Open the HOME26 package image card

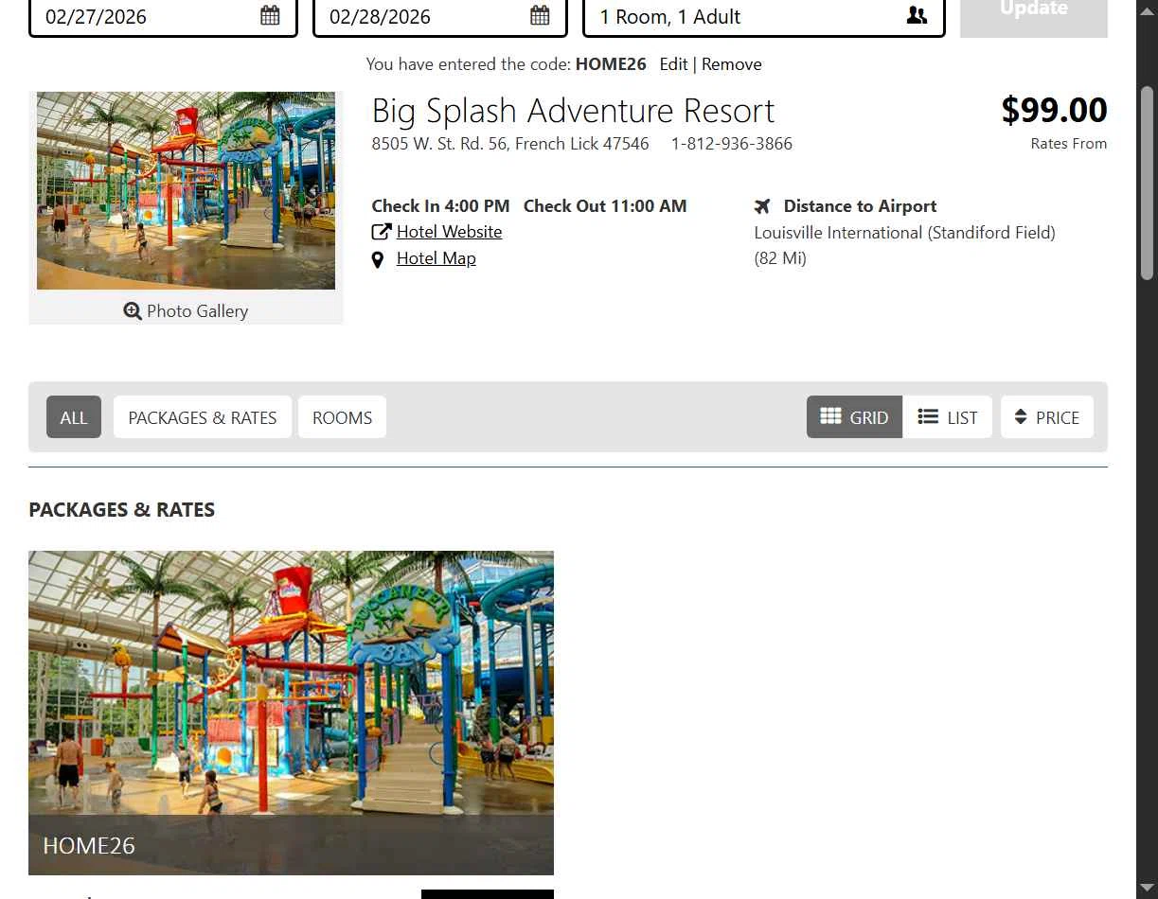coord(291,713)
